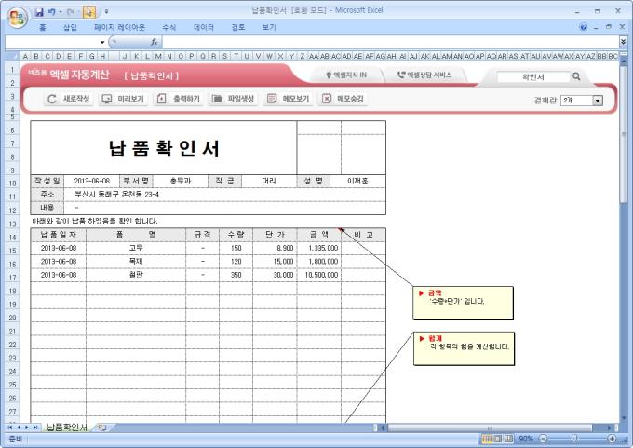The image size is (633, 448).
Task: Click the fx insert function icon
Action: tap(154, 42)
